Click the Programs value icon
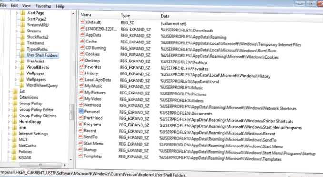This screenshot has width=323, height=177. click(x=81, y=124)
